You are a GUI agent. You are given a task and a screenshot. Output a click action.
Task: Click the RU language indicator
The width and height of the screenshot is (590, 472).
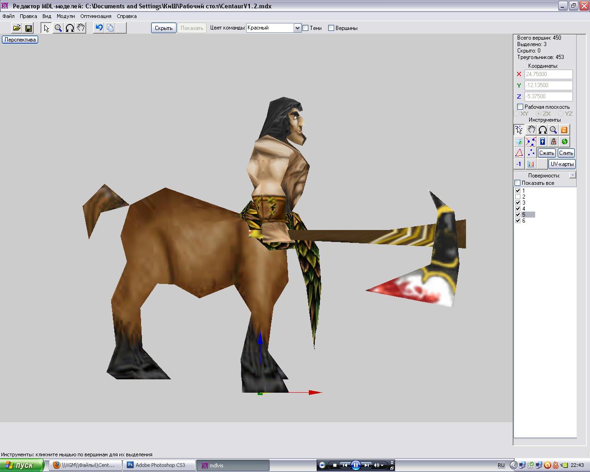point(501,465)
